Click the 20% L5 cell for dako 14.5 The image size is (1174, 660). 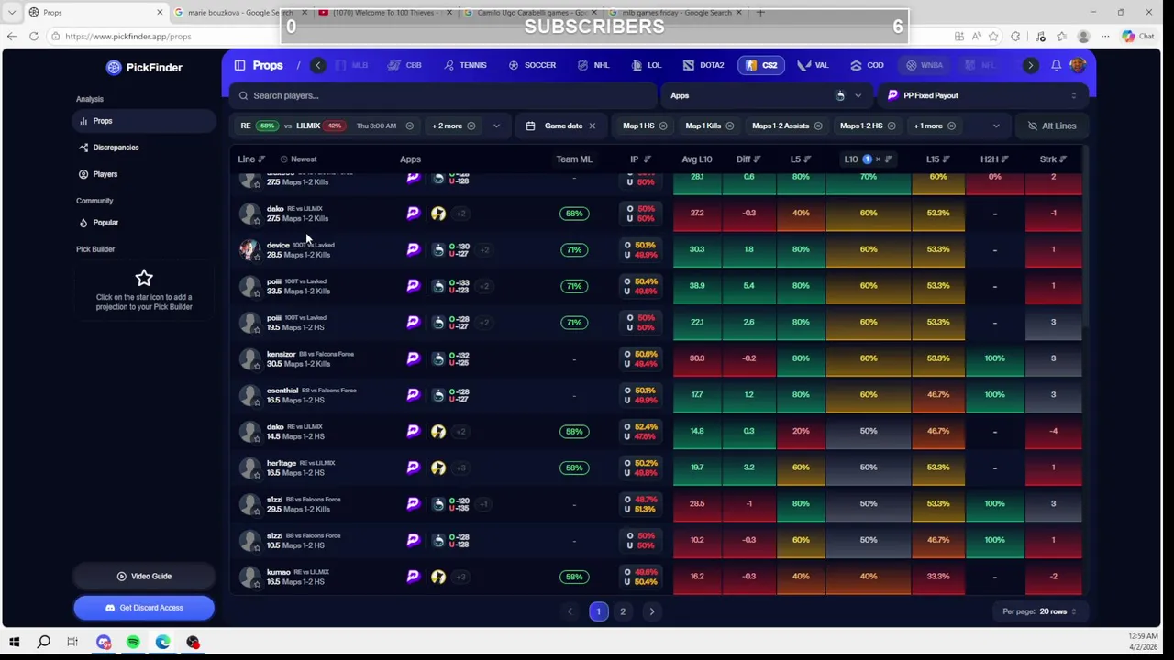coord(801,431)
